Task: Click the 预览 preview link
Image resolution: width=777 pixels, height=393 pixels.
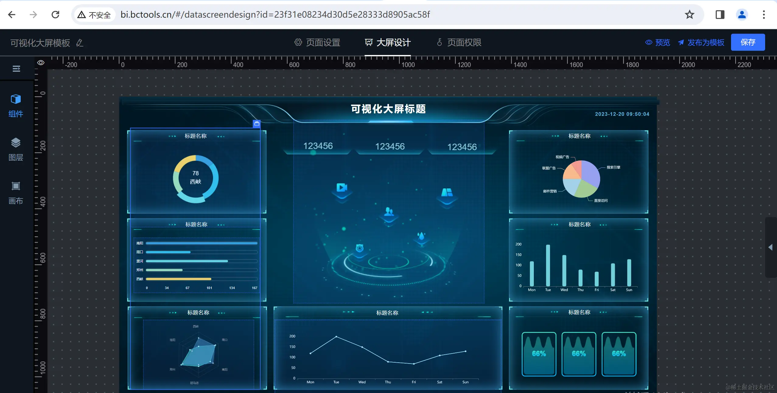Action: point(658,43)
